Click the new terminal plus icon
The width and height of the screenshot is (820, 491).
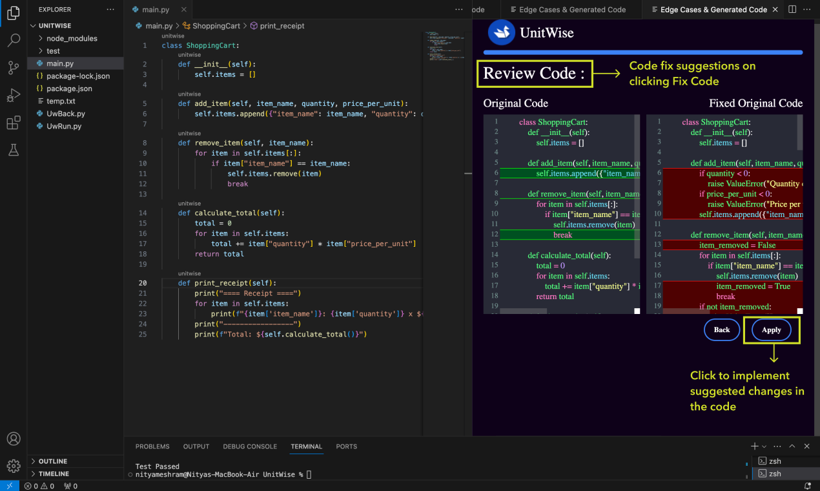coord(754,446)
